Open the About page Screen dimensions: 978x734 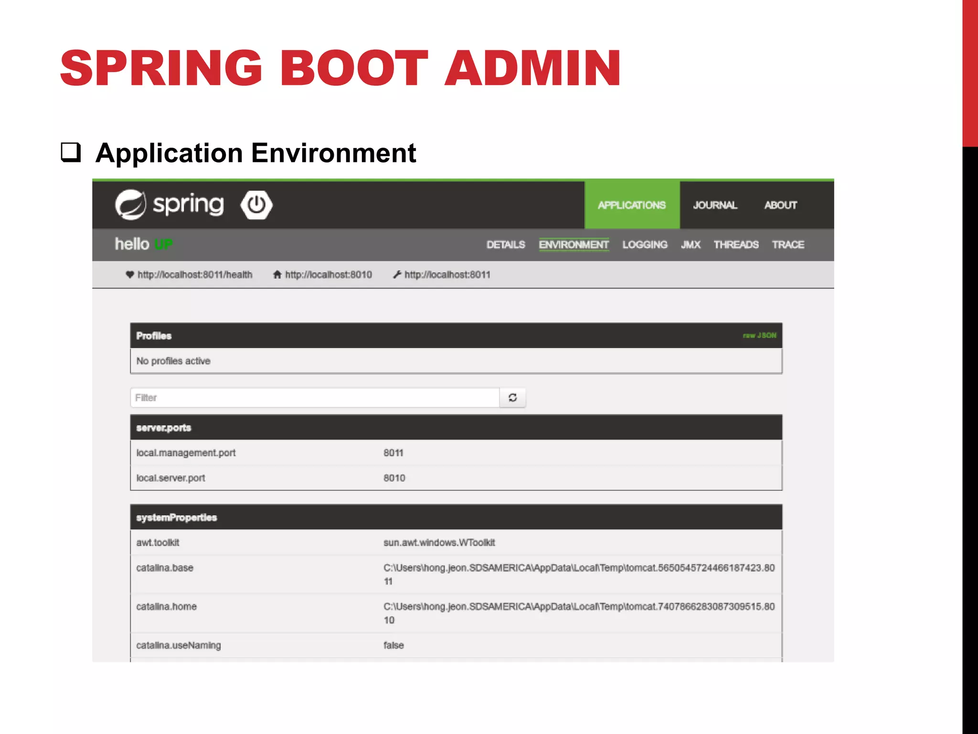click(780, 205)
